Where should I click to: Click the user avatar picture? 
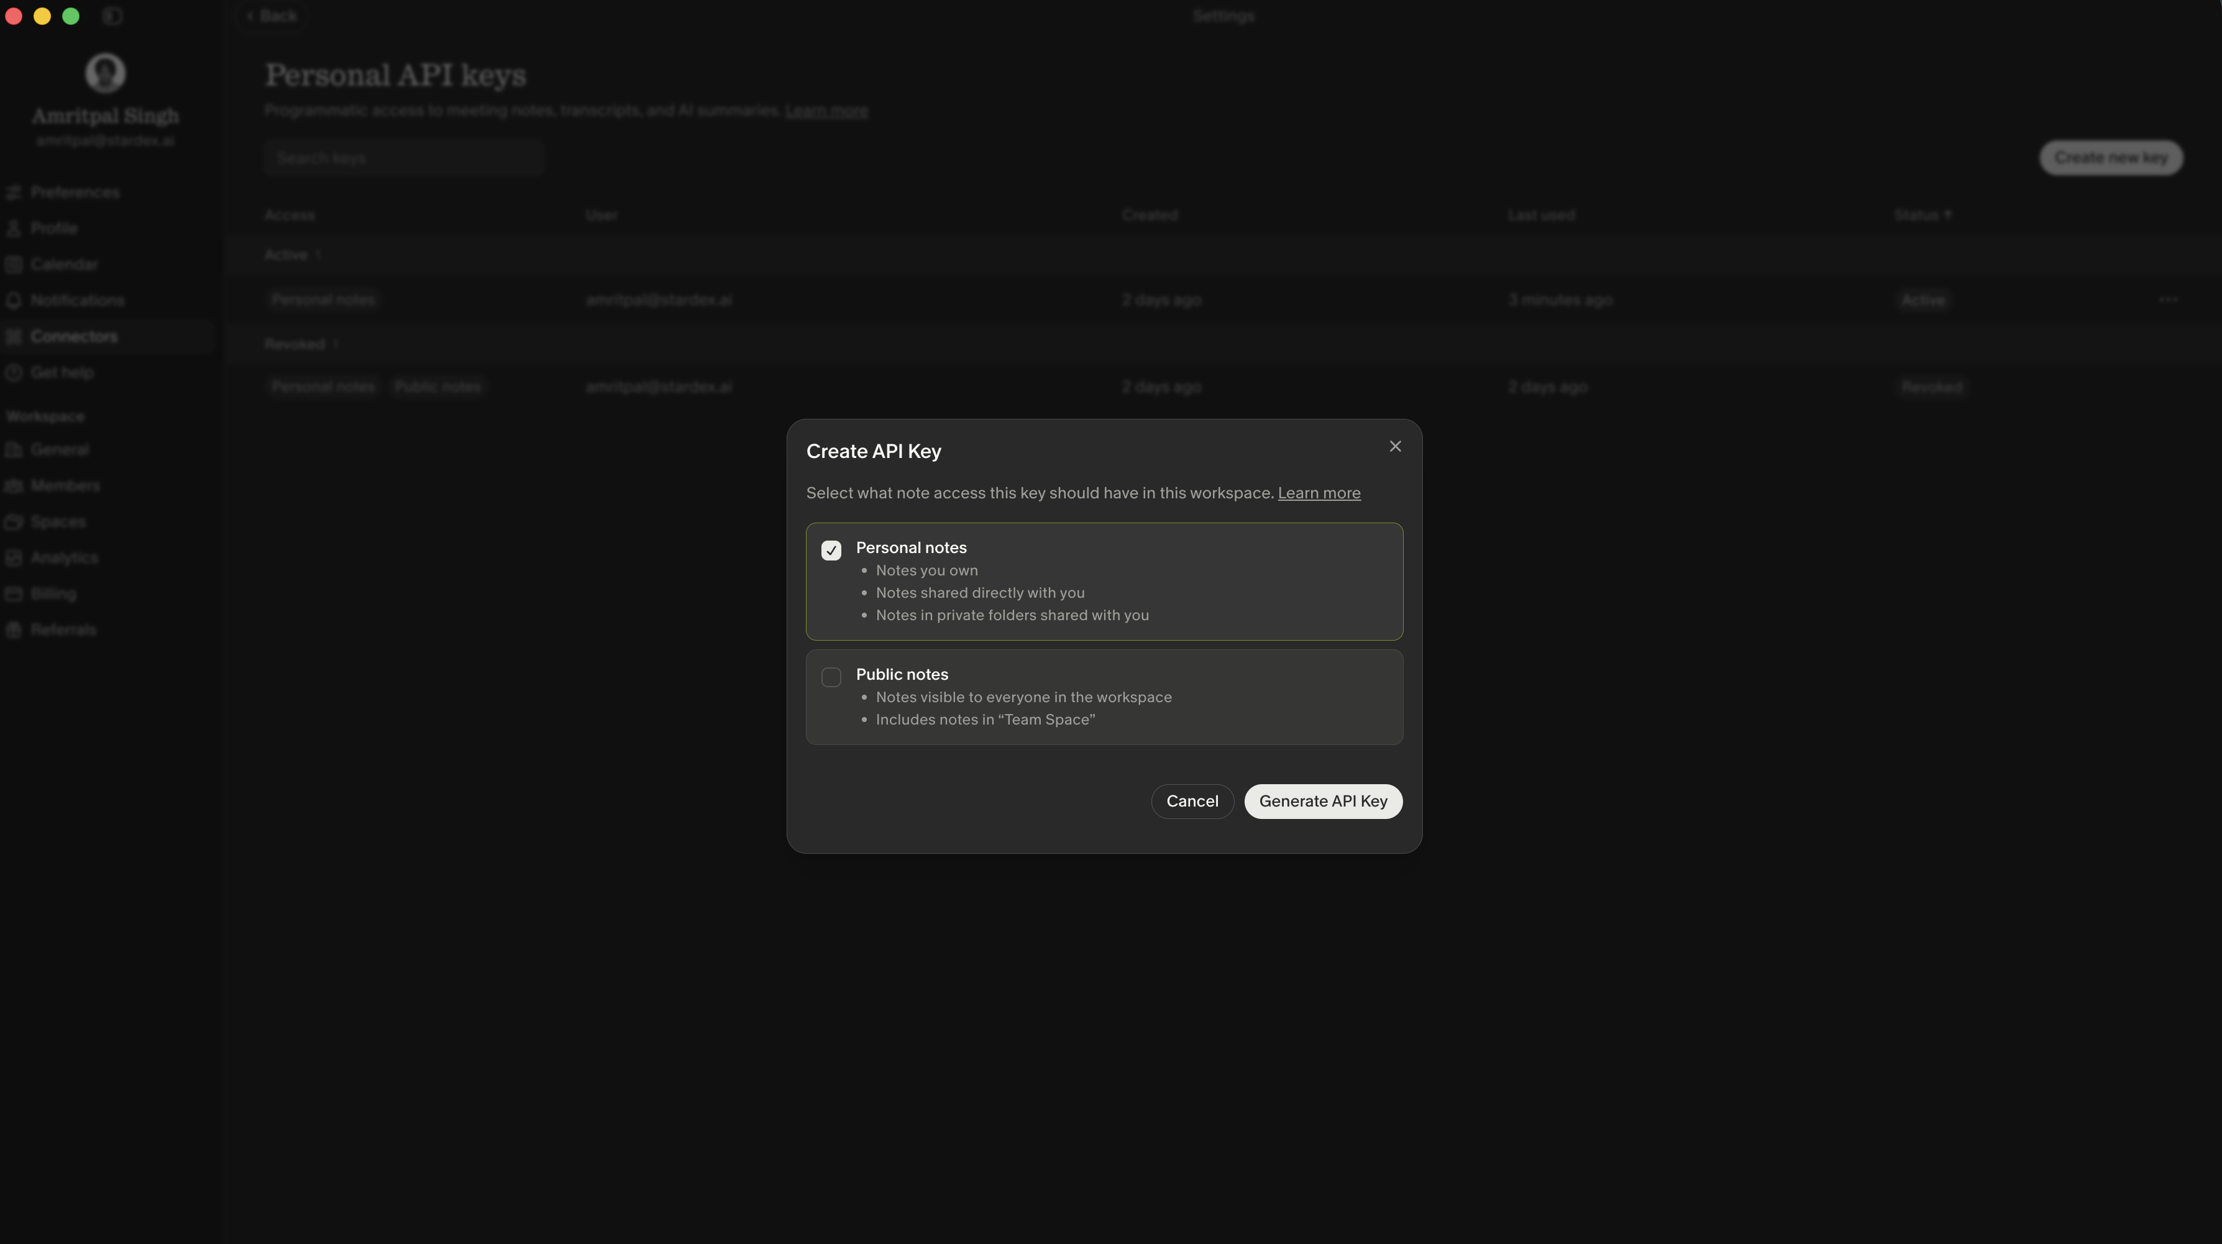[x=105, y=73]
